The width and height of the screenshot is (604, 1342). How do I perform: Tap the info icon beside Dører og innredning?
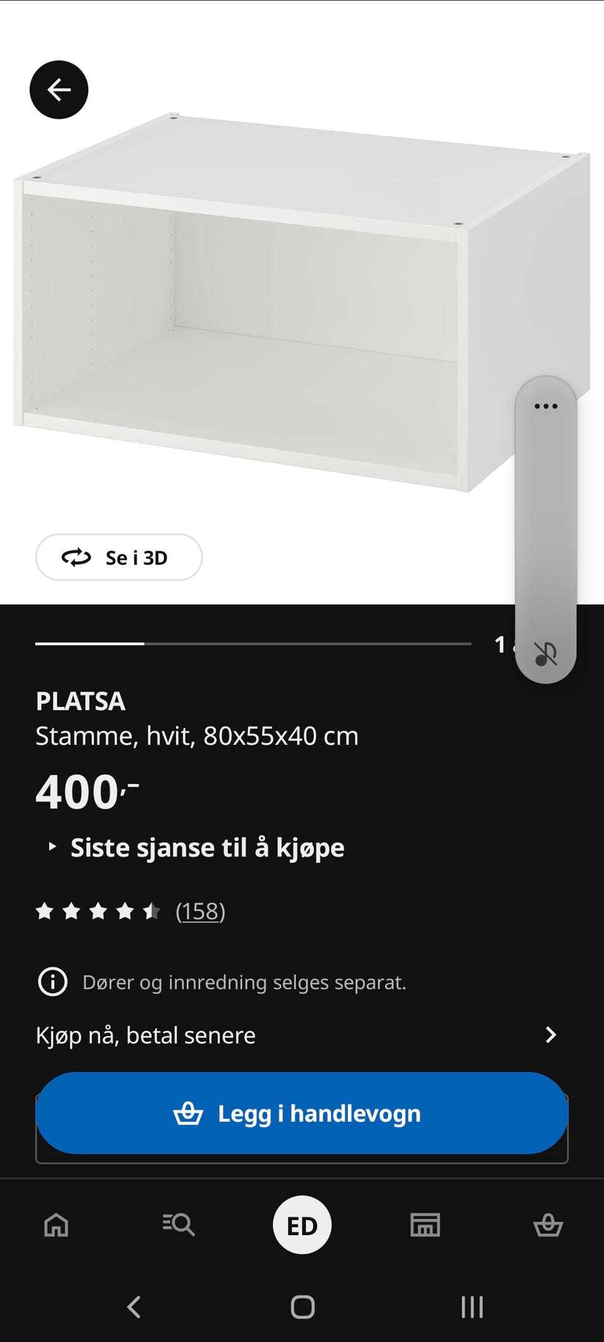point(53,982)
